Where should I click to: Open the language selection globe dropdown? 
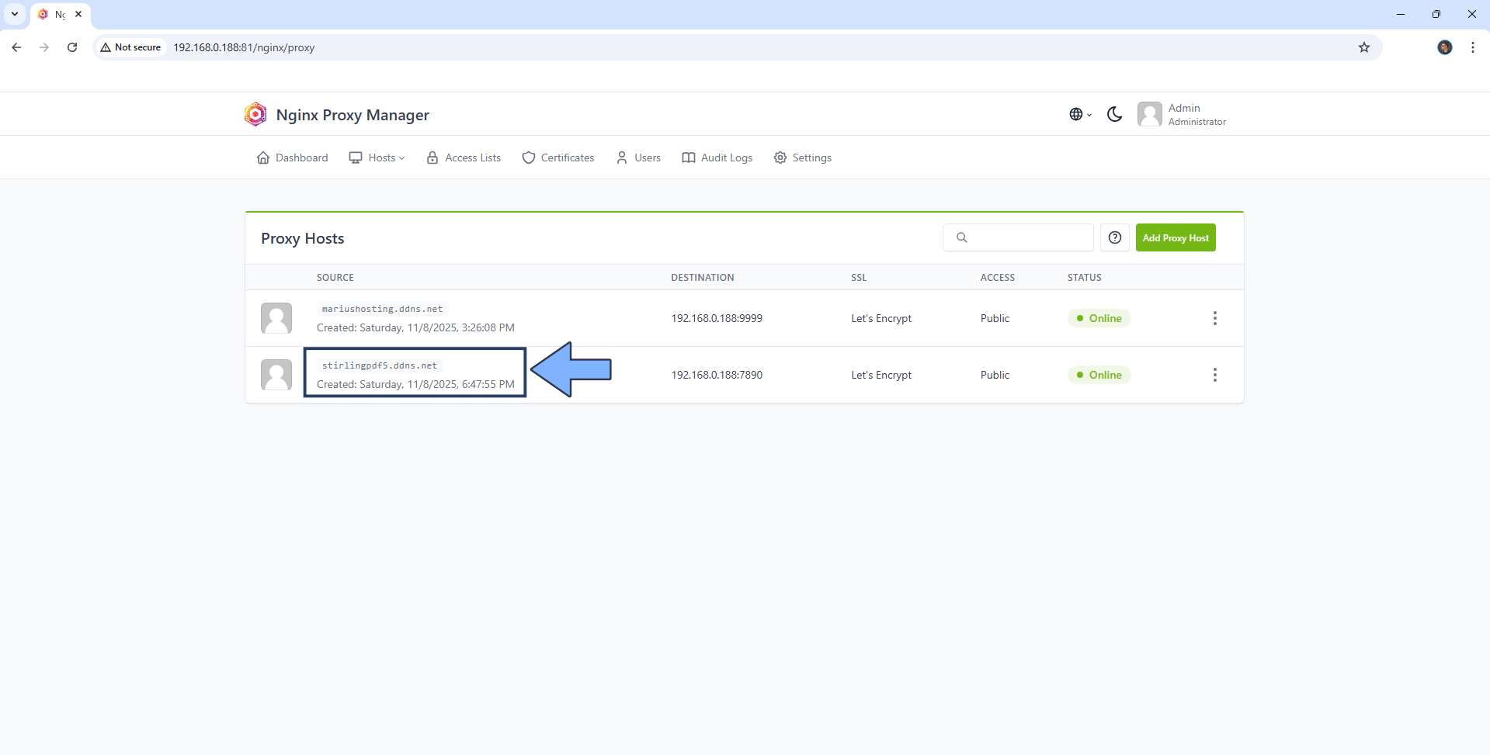click(x=1079, y=114)
